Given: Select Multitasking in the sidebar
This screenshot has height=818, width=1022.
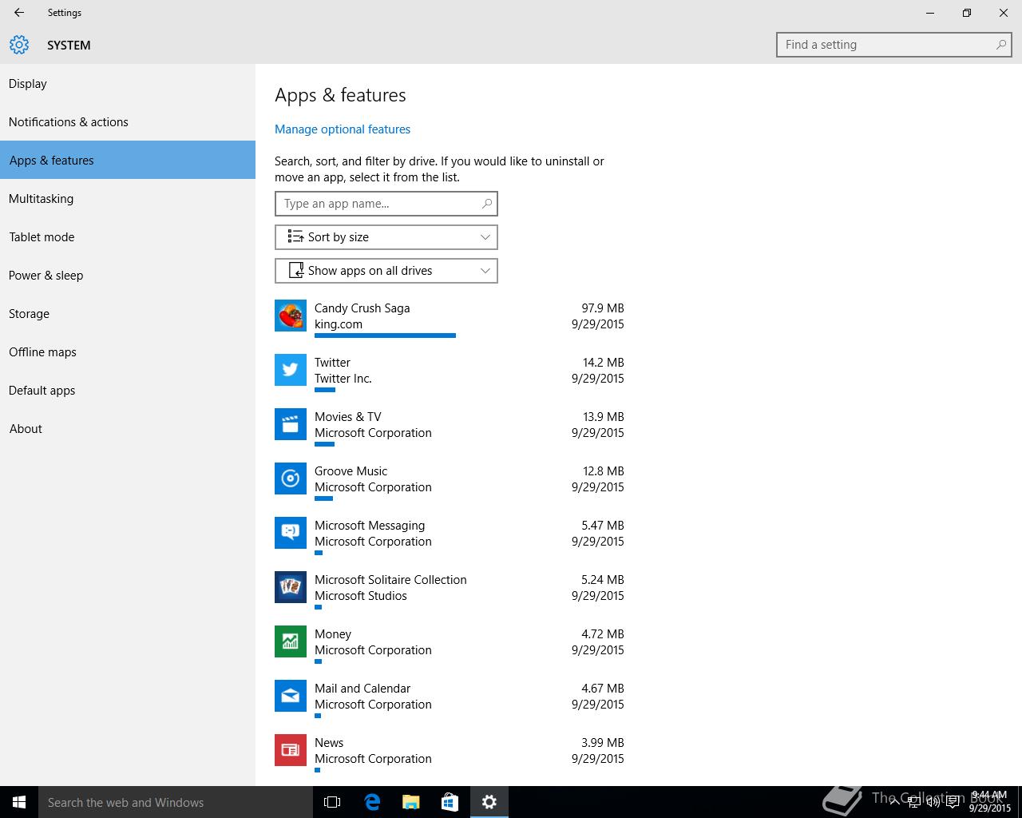Looking at the screenshot, I should tap(128, 198).
